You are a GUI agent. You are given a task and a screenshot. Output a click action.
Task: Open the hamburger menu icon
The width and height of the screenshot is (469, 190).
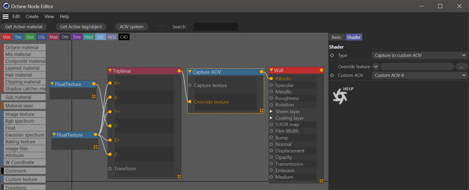pos(5,17)
